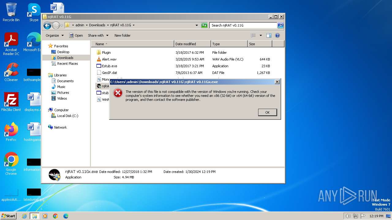Click the refresh button beside the address bar
This screenshot has width=392, height=220.
pyautogui.click(x=204, y=25)
